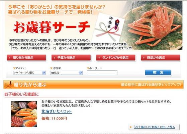This screenshot has width=187, height=134.
Task: Click the seafood set product thumbnail
Action: (24, 114)
